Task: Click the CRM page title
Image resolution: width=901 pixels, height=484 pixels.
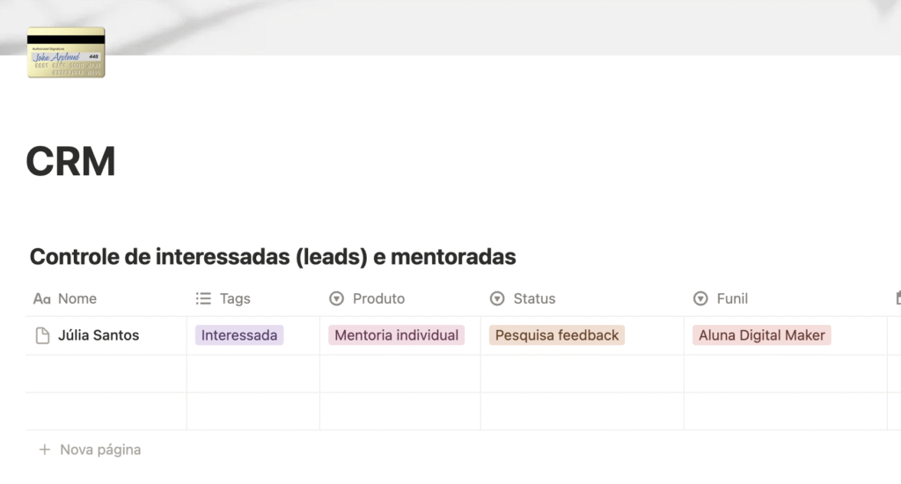Action: 71,162
